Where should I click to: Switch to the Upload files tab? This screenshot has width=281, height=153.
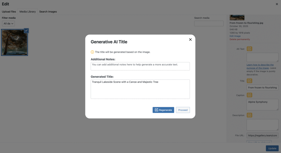click(9, 12)
